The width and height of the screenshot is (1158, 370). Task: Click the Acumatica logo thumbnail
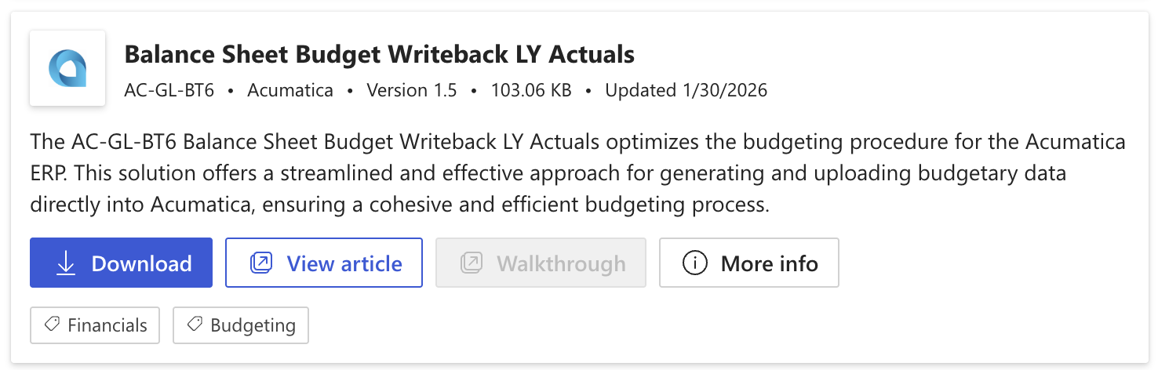click(x=67, y=68)
